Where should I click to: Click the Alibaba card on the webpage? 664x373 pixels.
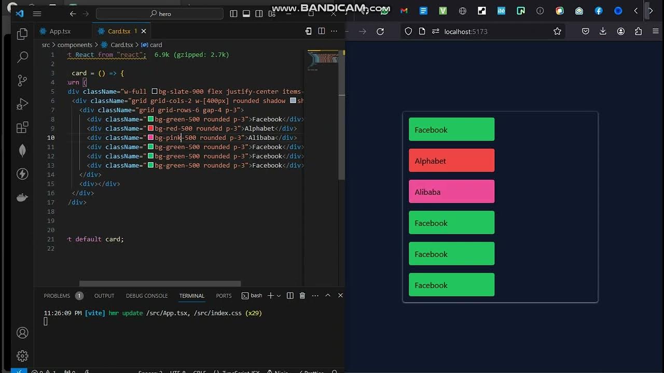pyautogui.click(x=451, y=192)
